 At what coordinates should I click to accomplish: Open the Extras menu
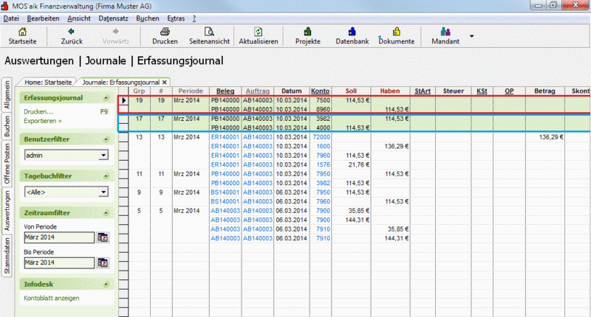176,18
